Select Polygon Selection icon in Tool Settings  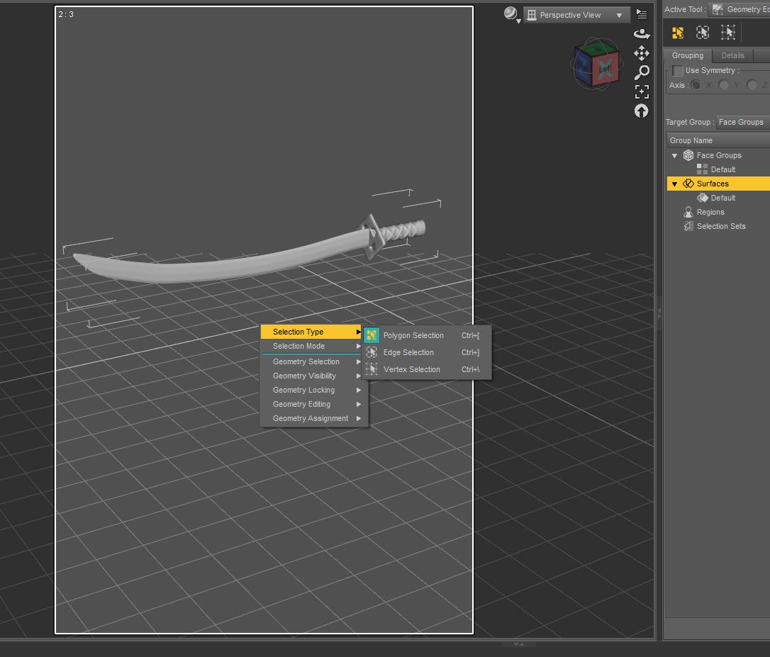coord(678,33)
